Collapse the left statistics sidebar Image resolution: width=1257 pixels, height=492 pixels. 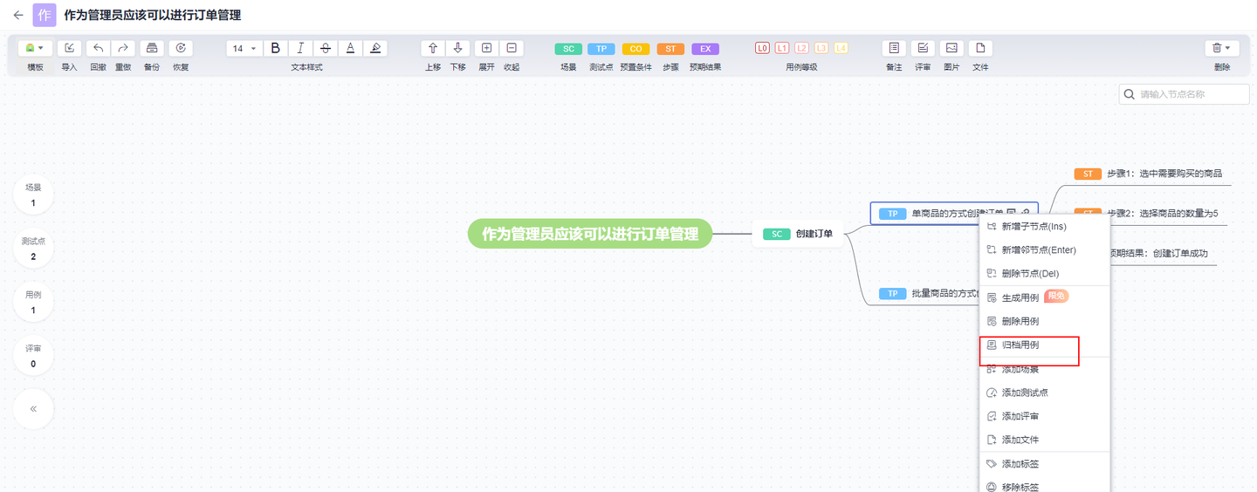pyautogui.click(x=33, y=408)
